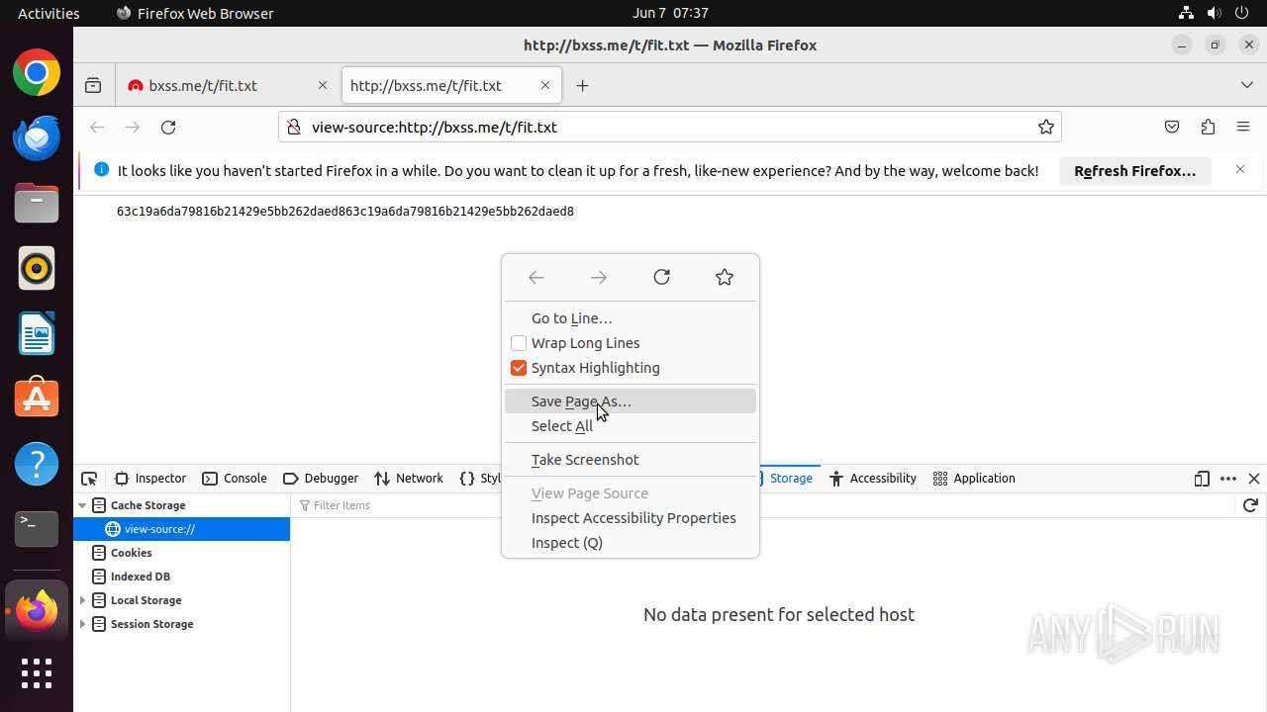Go back using the toolbar back arrow
1267x712 pixels.
[x=97, y=127]
